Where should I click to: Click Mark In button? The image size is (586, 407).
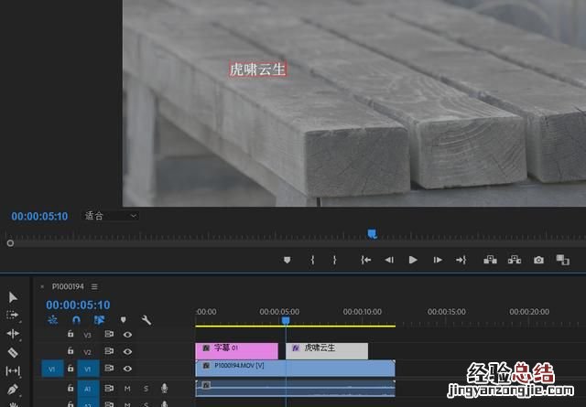click(x=312, y=260)
